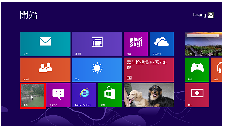The height and width of the screenshot is (127, 225).
Task: Open the Mail tile with envelope icon
Action: pyautogui.click(x=45, y=44)
